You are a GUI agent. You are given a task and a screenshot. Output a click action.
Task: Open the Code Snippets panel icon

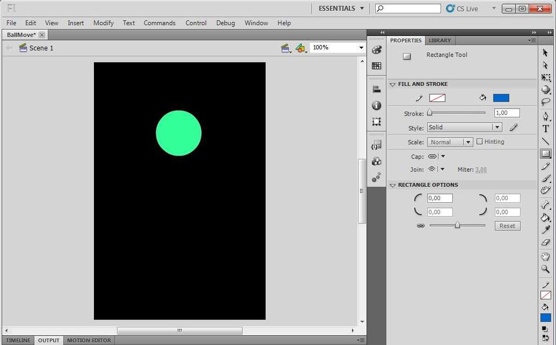click(x=377, y=145)
